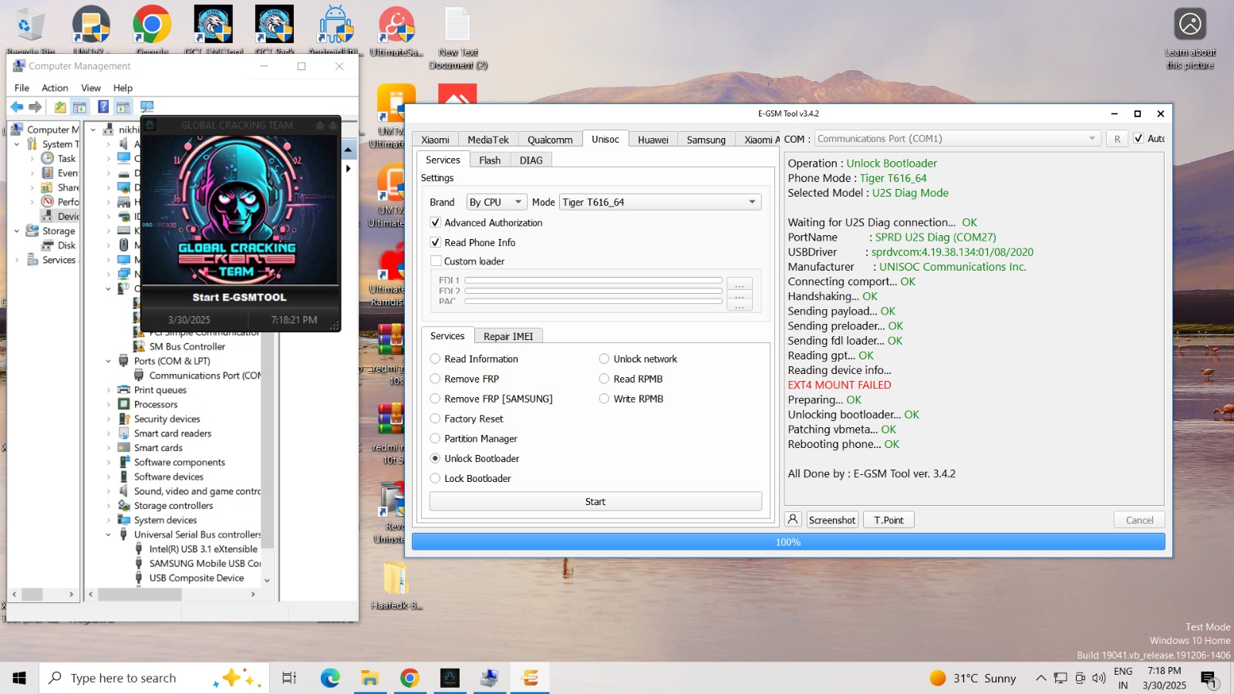This screenshot has width=1234, height=694.
Task: Click the Cancel button in E-GSM Tool
Action: point(1139,520)
